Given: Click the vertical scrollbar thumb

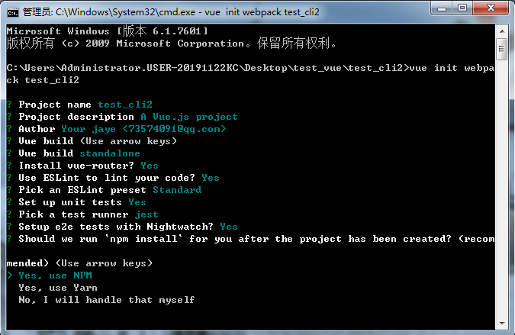Looking at the screenshot, I should (x=502, y=50).
